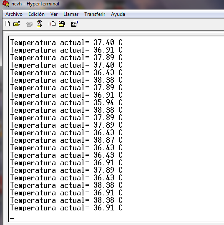This screenshot has width=224, height=225.
Task: Click the reading 38.87 C line
Action: pyautogui.click(x=66, y=140)
